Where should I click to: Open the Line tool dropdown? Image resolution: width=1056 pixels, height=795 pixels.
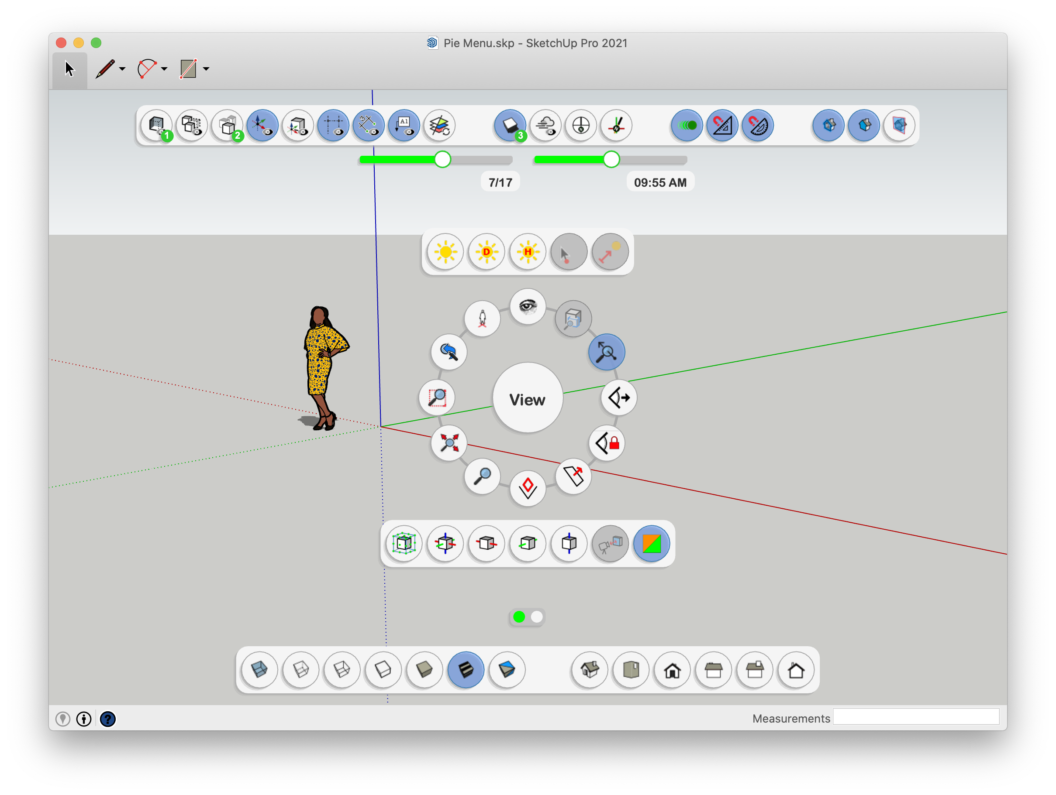(x=122, y=69)
